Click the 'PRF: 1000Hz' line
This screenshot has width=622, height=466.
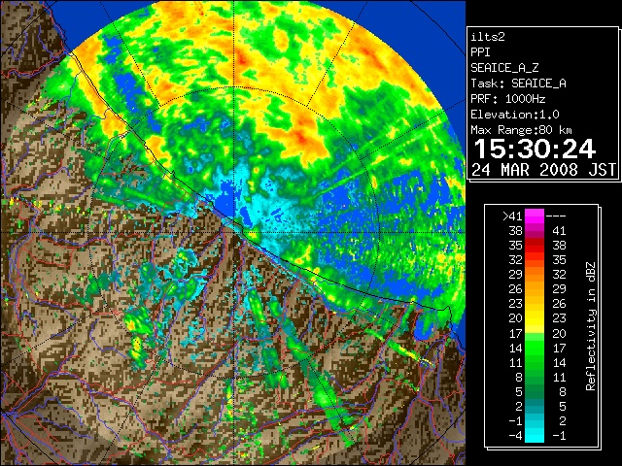point(507,99)
